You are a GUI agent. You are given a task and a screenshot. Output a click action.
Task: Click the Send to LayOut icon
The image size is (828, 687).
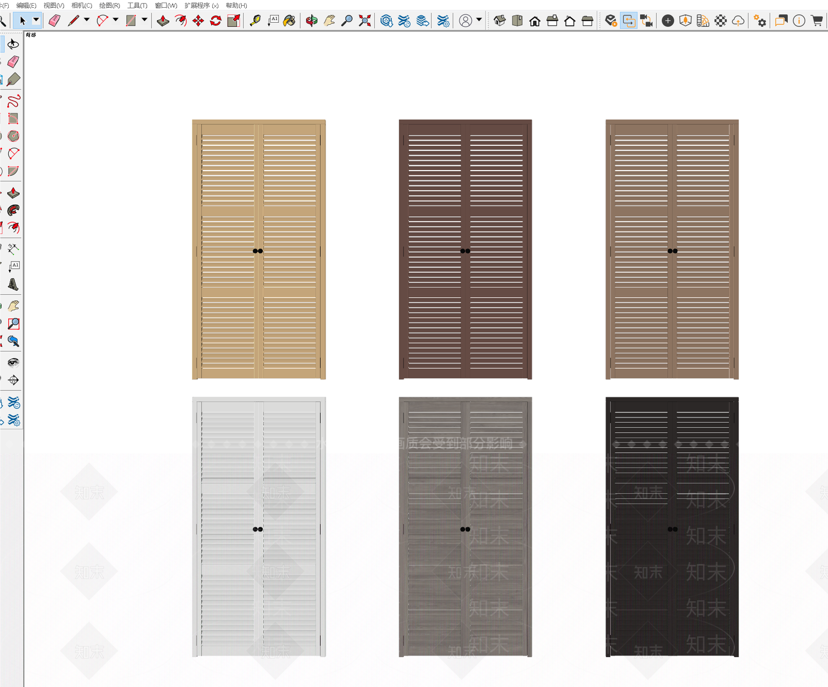click(423, 21)
